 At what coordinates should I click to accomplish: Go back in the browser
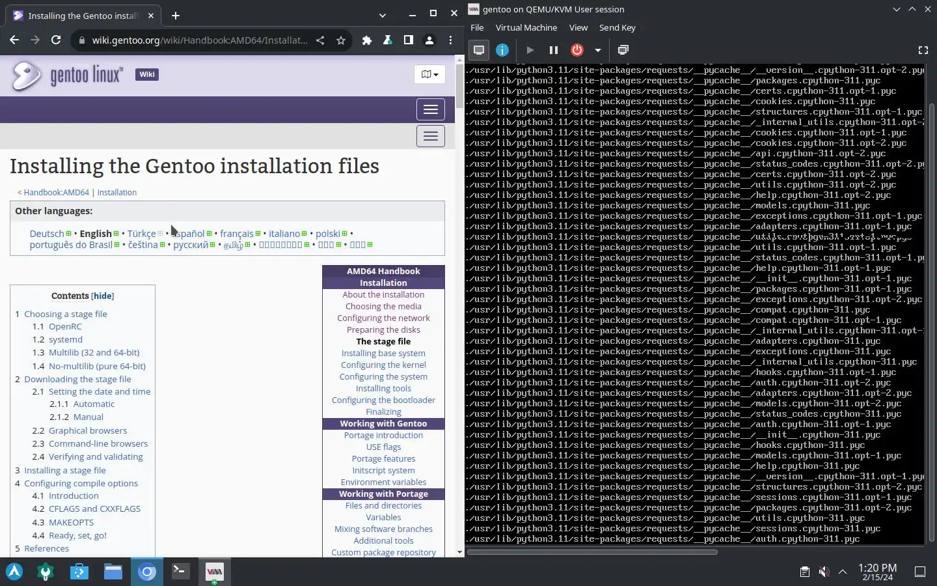[14, 40]
